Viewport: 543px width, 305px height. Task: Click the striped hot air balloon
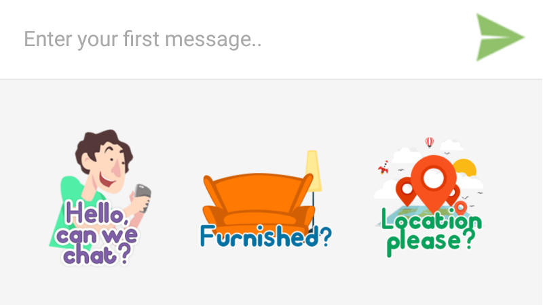point(430,142)
